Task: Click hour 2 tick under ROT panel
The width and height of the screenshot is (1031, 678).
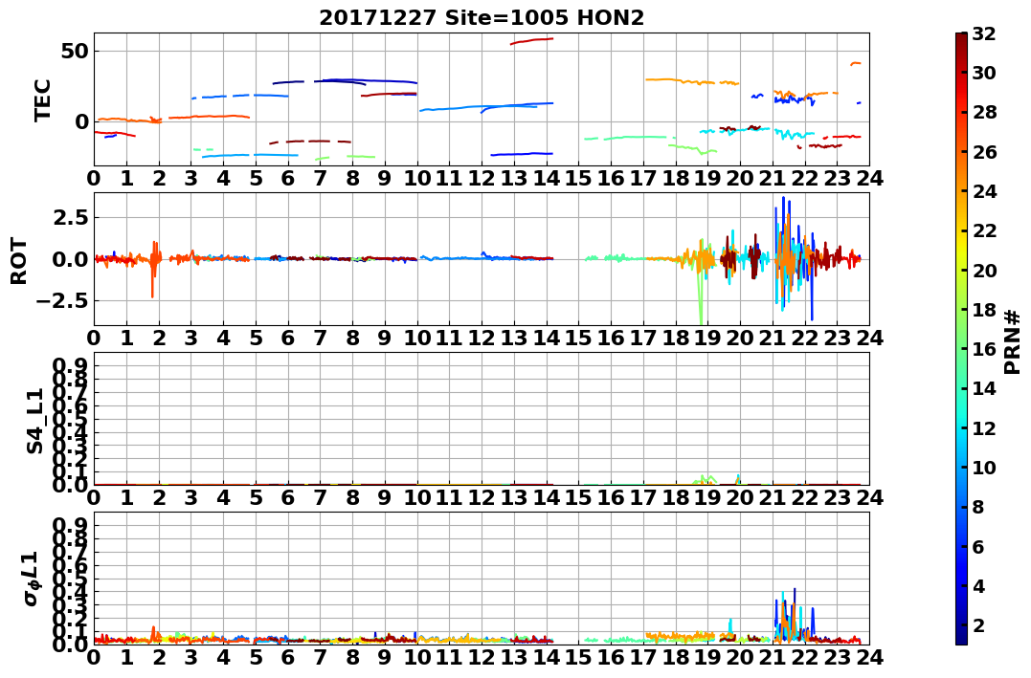Action: pyautogui.click(x=159, y=338)
